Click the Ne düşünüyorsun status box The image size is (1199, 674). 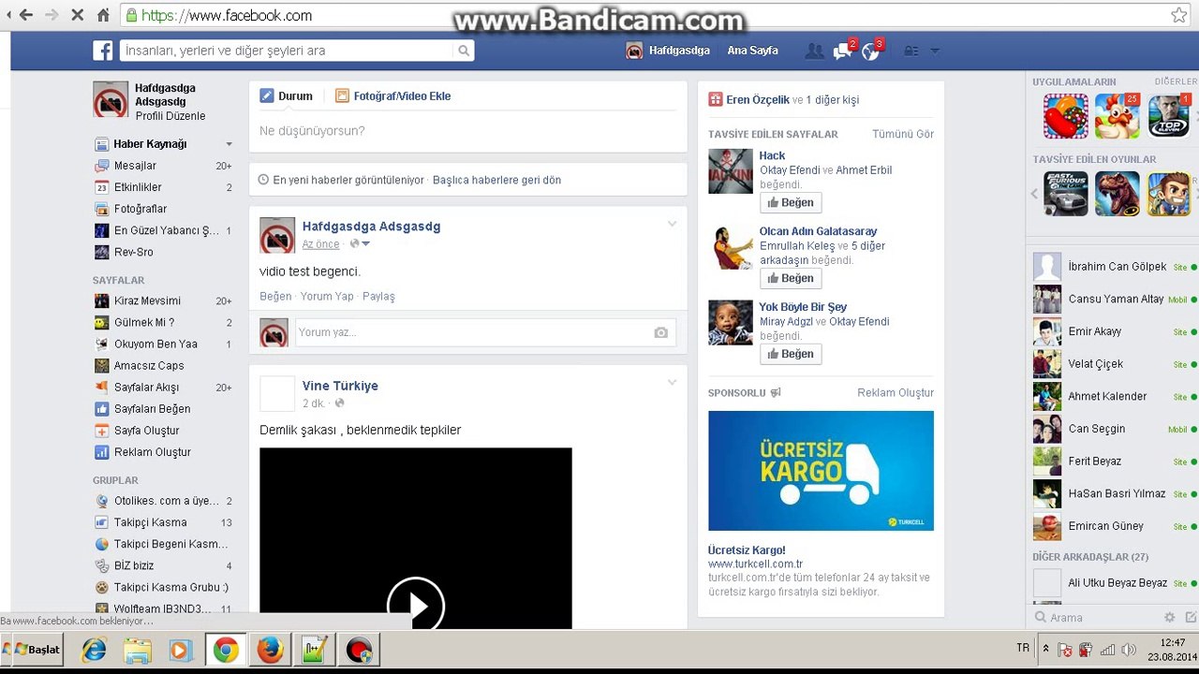pyautogui.click(x=467, y=131)
